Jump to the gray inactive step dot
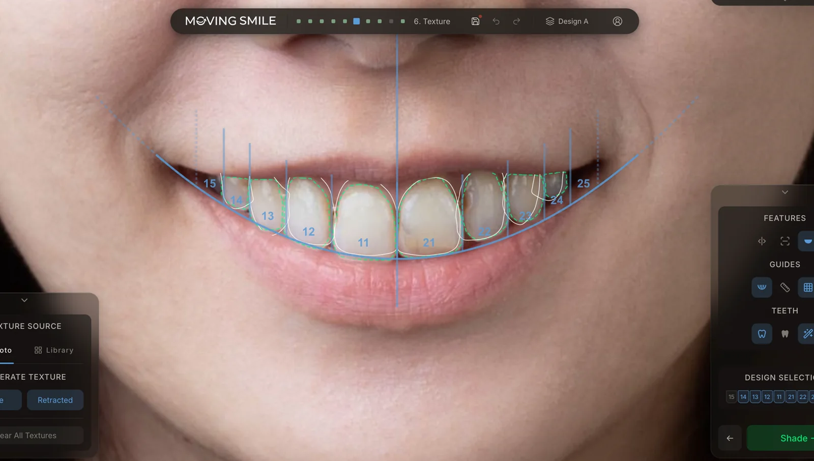Screen dimensions: 814x461 pyautogui.click(x=391, y=21)
